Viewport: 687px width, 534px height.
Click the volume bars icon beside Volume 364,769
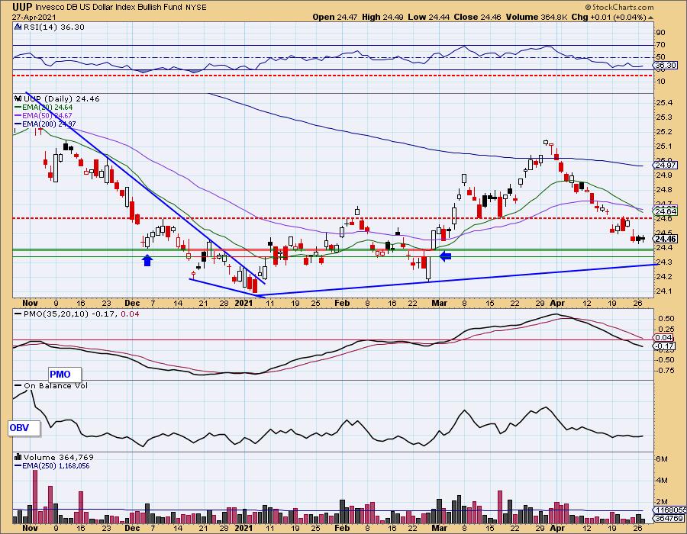pos(18,457)
